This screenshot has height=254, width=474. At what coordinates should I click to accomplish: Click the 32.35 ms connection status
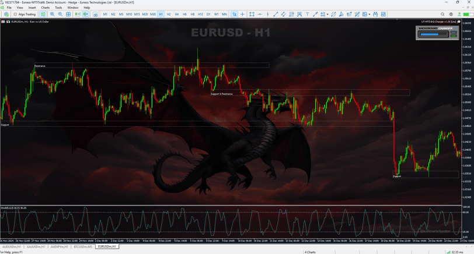[x=457, y=252]
